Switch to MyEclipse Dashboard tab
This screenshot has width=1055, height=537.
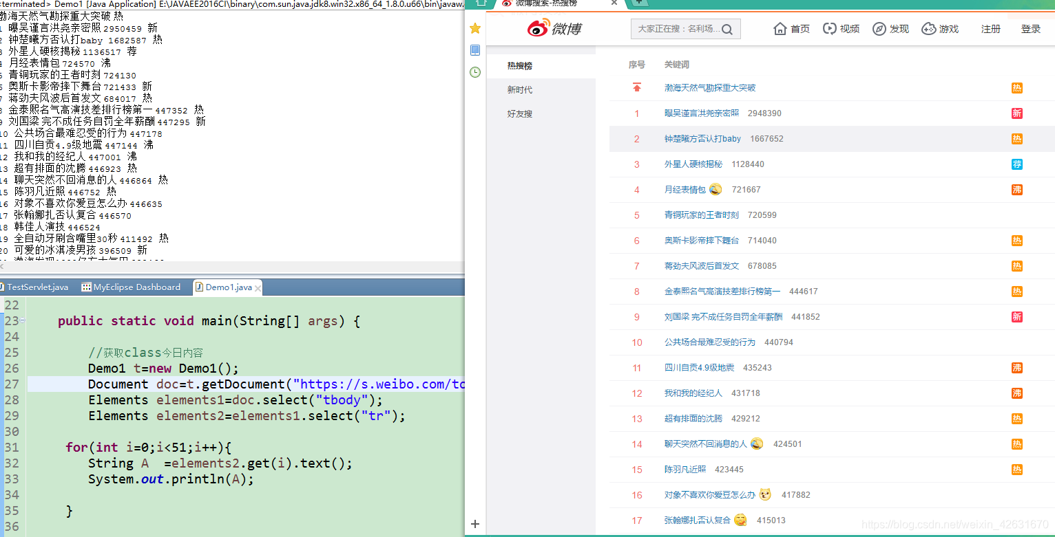(131, 287)
